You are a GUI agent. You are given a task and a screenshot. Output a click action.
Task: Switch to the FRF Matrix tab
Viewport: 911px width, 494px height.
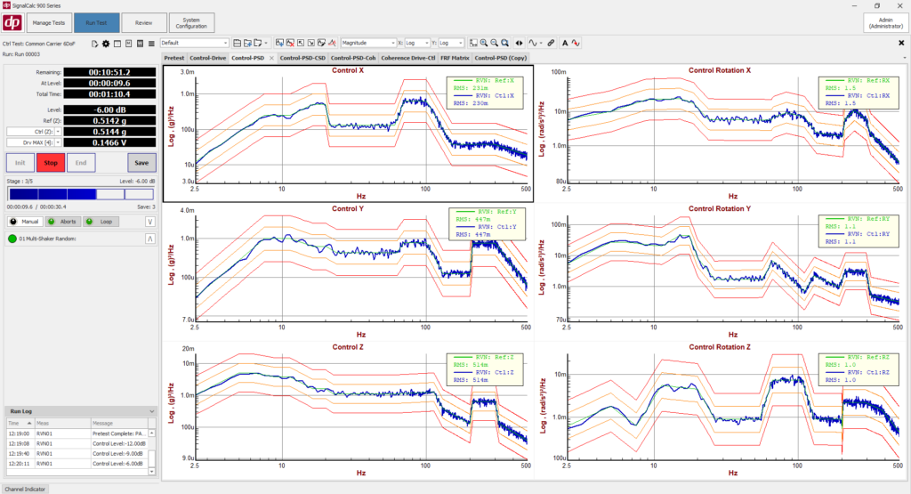[x=455, y=58]
